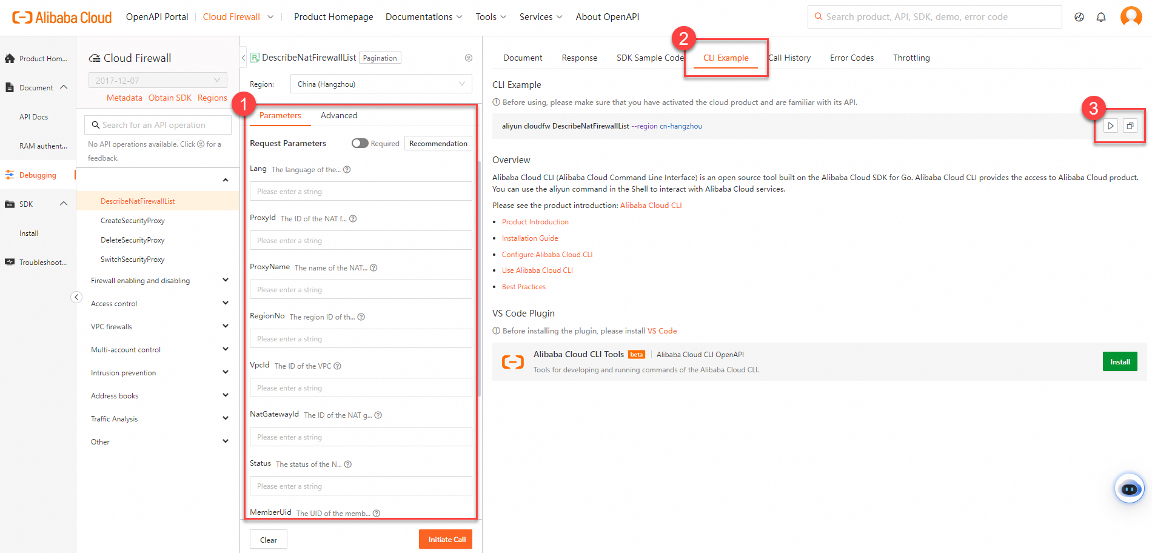Collapse the Document sidebar section
Screen dimensions: 1152x553
(x=64, y=87)
